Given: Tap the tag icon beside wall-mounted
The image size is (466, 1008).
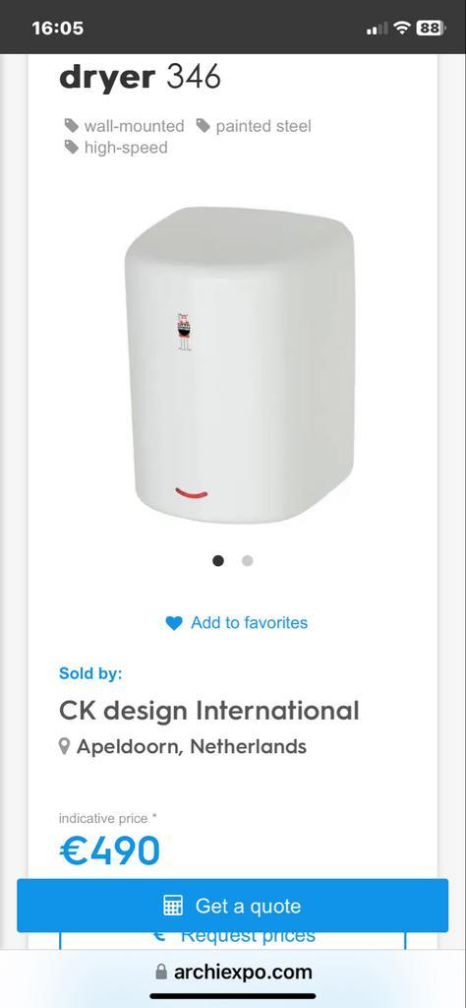Looking at the screenshot, I should pyautogui.click(x=71, y=125).
